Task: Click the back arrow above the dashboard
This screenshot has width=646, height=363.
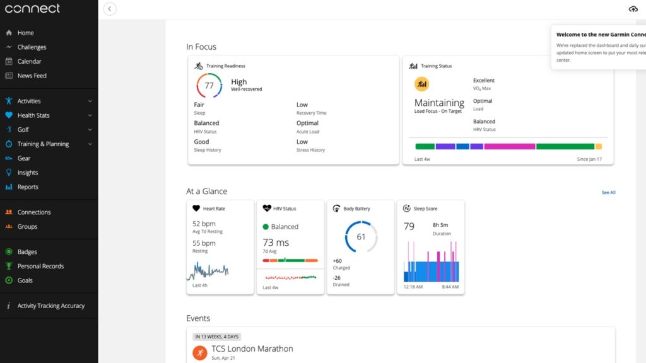Action: [110, 9]
